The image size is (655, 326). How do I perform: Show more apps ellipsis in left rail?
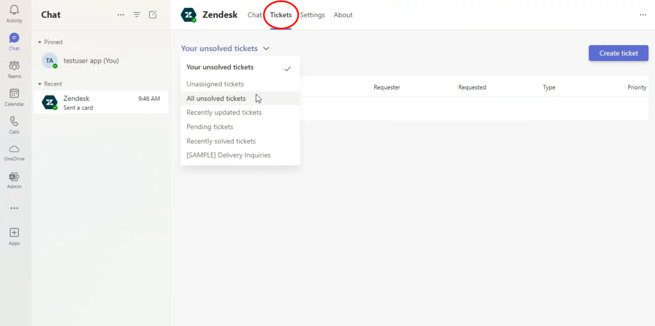pos(14,208)
